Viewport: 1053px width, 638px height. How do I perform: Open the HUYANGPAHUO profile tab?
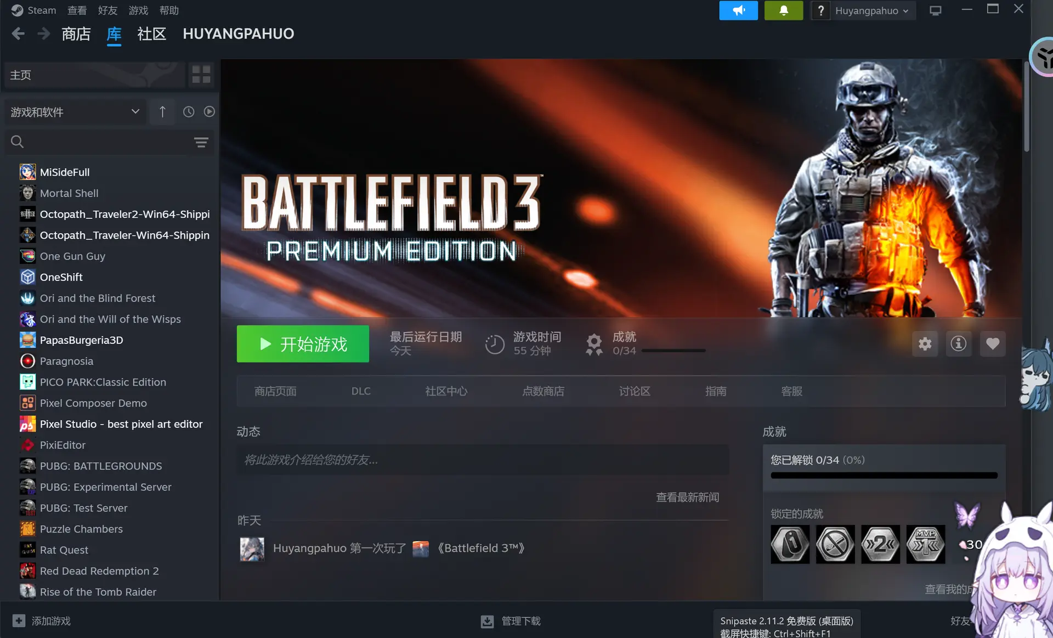pyautogui.click(x=238, y=34)
